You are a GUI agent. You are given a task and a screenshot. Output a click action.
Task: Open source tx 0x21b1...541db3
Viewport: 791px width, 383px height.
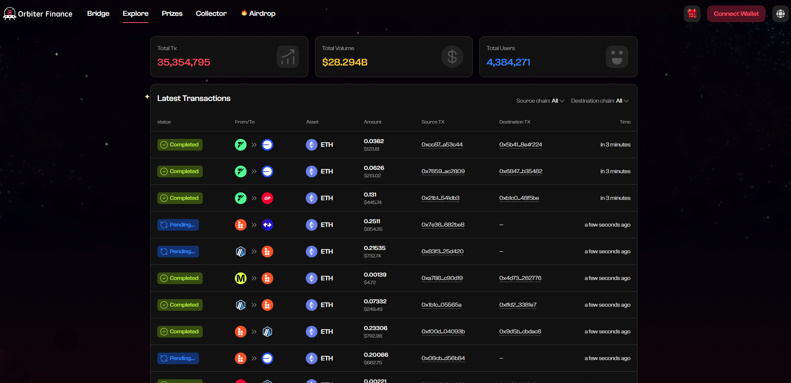[440, 198]
